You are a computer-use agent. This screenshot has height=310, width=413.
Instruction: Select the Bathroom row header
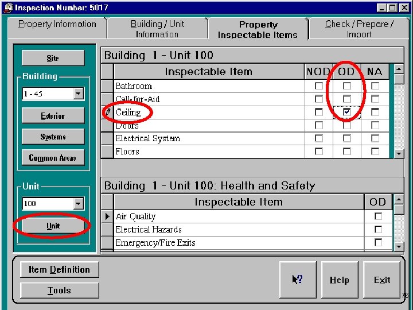tap(107, 86)
